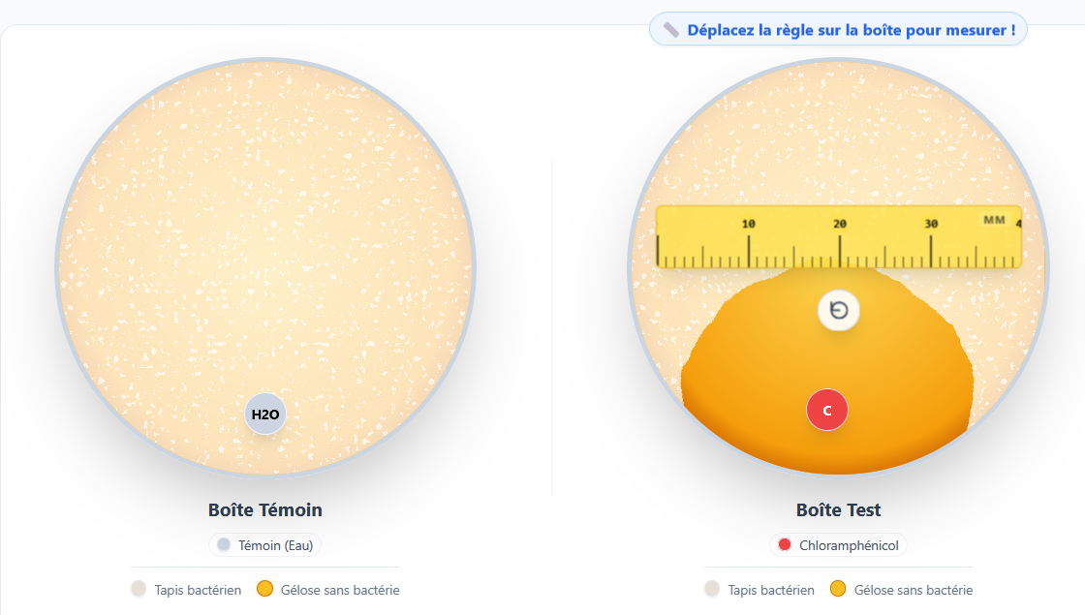Click the red dot beside Chloramphénicol
The image size is (1085, 615).
(785, 545)
